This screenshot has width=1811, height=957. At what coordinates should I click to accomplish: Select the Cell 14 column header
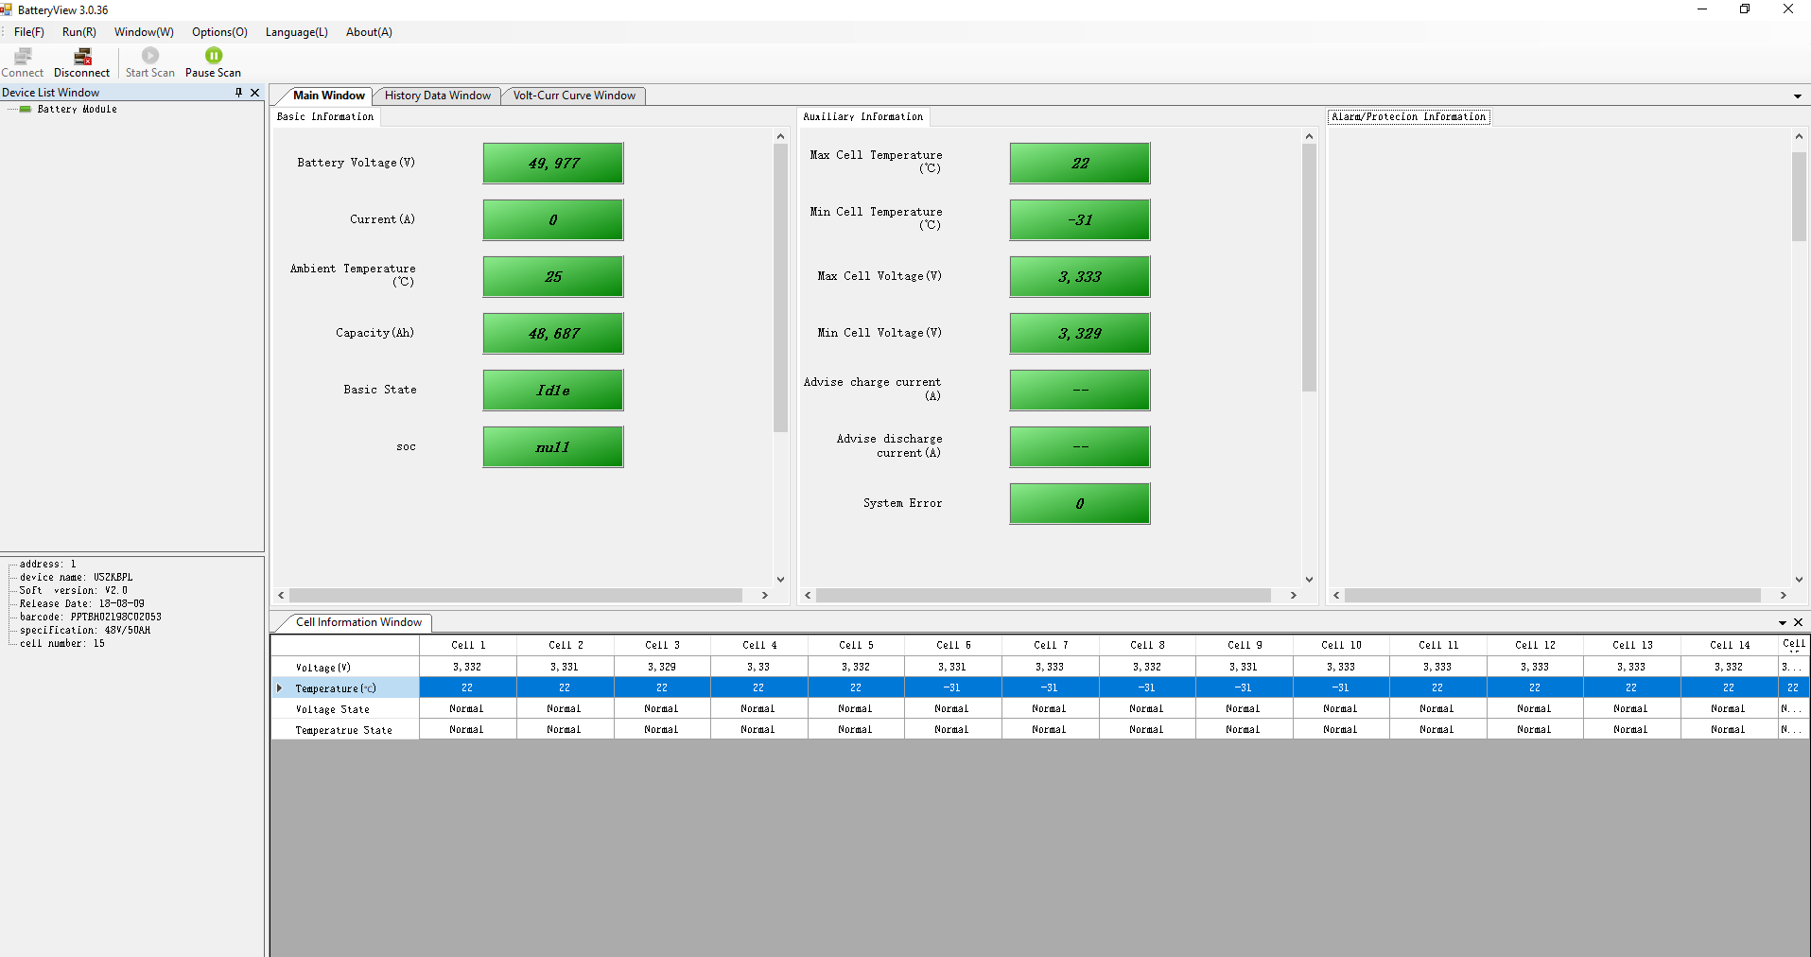[1730, 645]
